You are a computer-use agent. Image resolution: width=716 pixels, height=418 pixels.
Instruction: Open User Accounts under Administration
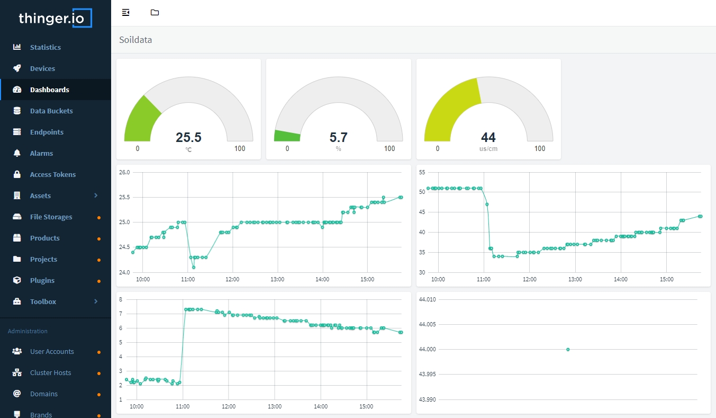[51, 351]
